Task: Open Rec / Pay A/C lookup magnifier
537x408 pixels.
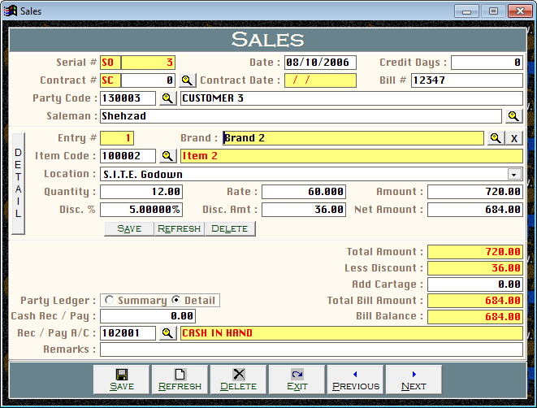Action: pyautogui.click(x=167, y=333)
